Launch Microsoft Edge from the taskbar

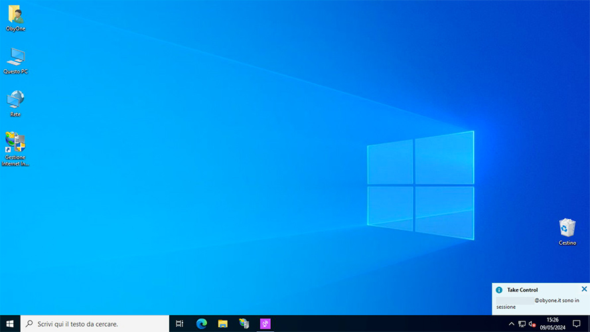coord(201,324)
